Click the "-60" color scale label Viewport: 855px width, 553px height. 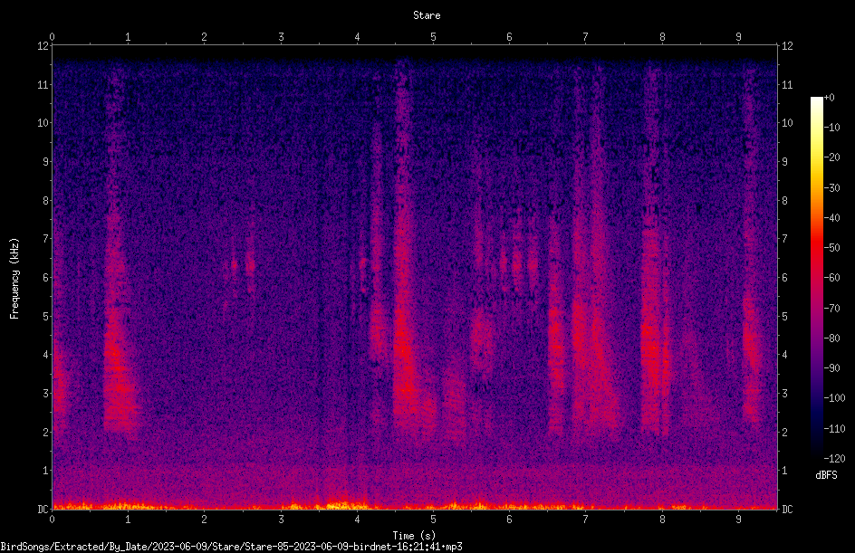[x=831, y=278]
